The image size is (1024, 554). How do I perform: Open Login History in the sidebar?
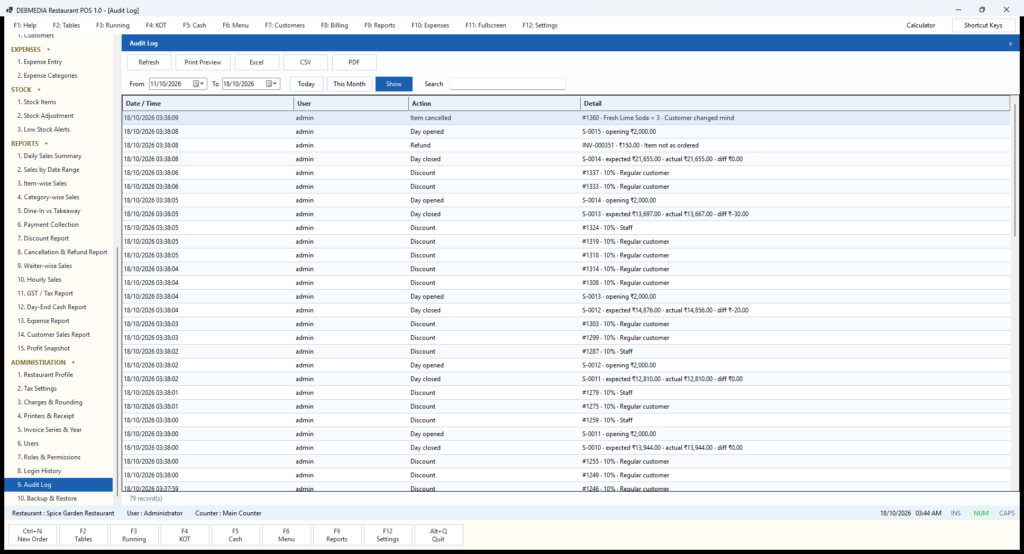coord(58,471)
